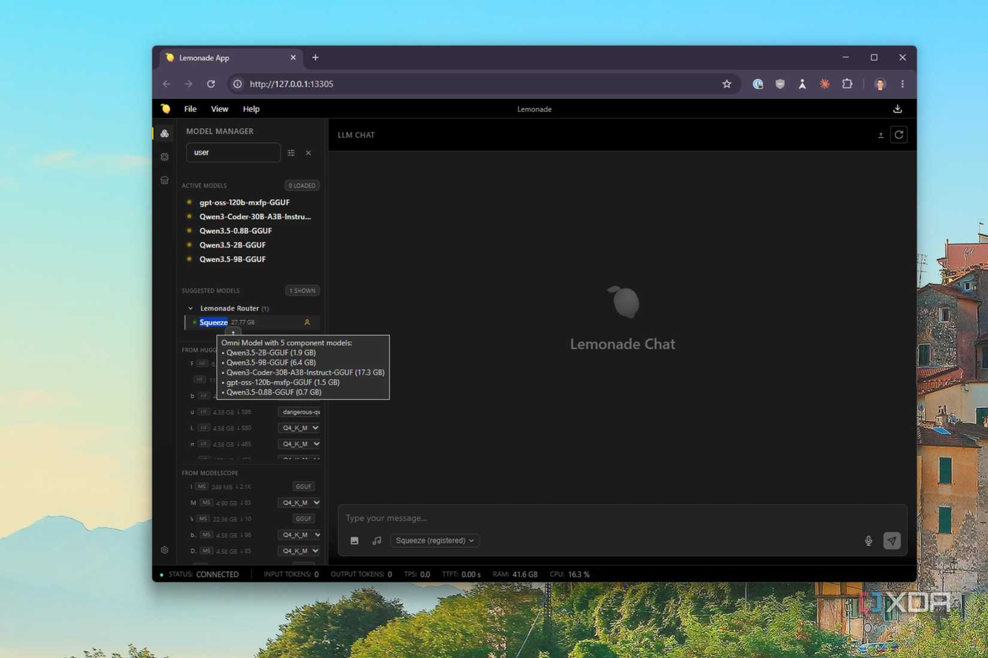Open the Q4_K_M dropdown on the ModelScope 96 downloads row

click(299, 535)
